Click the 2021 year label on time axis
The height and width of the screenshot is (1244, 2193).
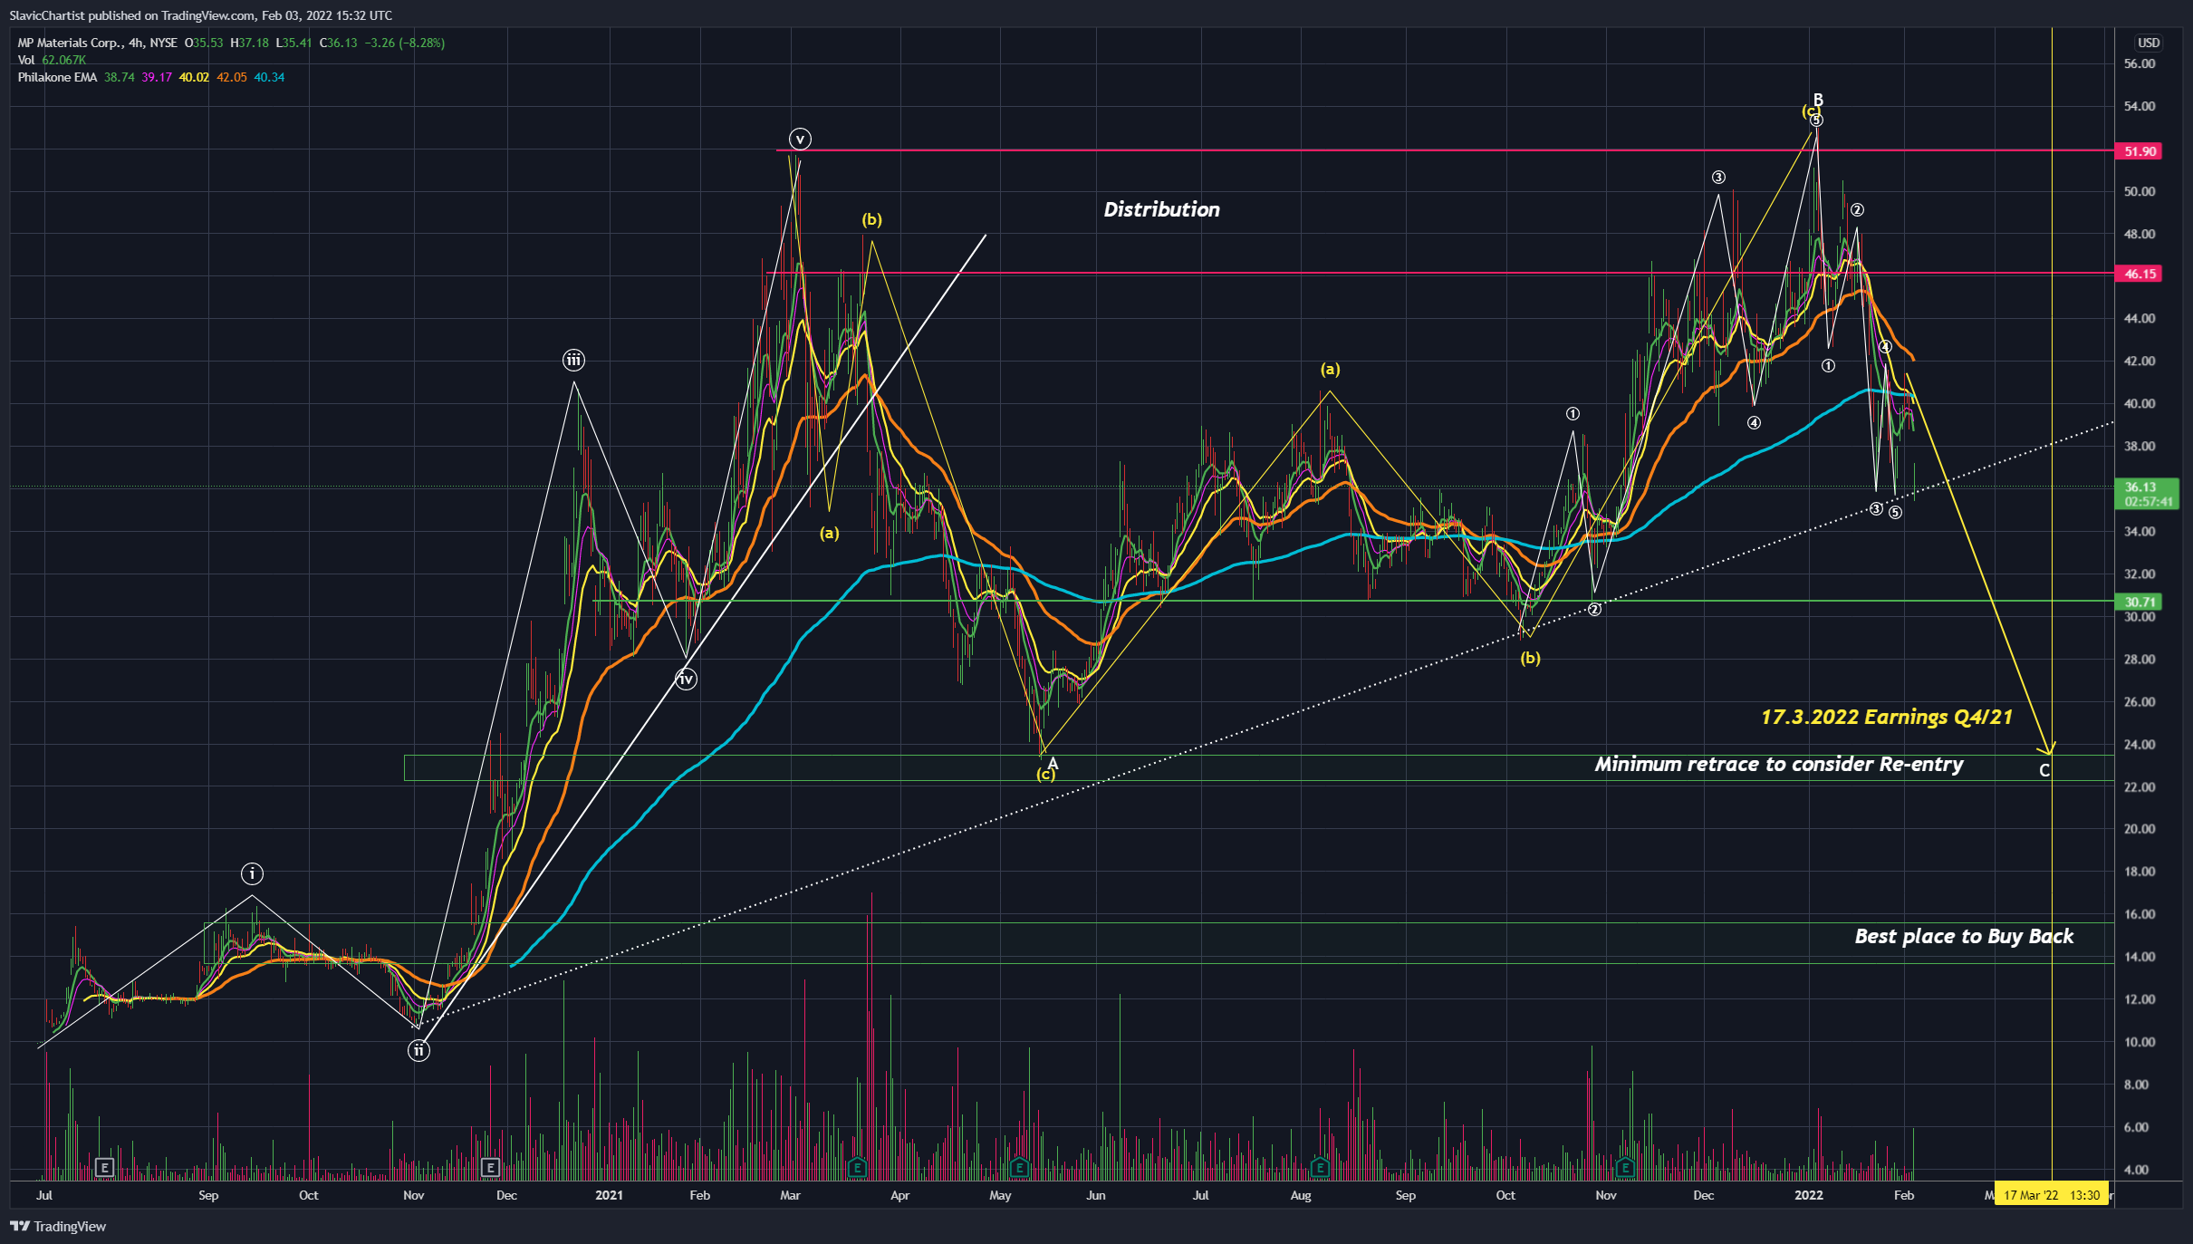tap(609, 1195)
